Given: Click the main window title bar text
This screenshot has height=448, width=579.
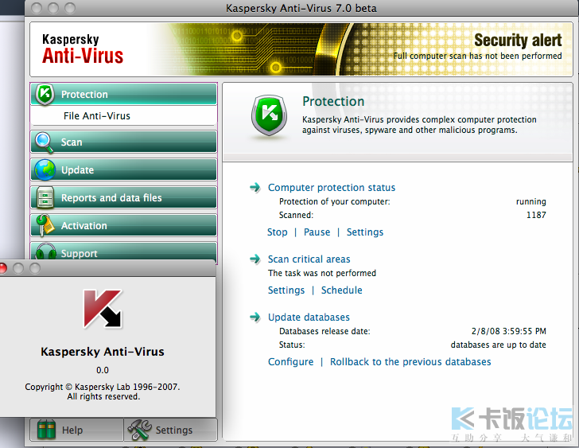Looking at the screenshot, I should point(301,8).
